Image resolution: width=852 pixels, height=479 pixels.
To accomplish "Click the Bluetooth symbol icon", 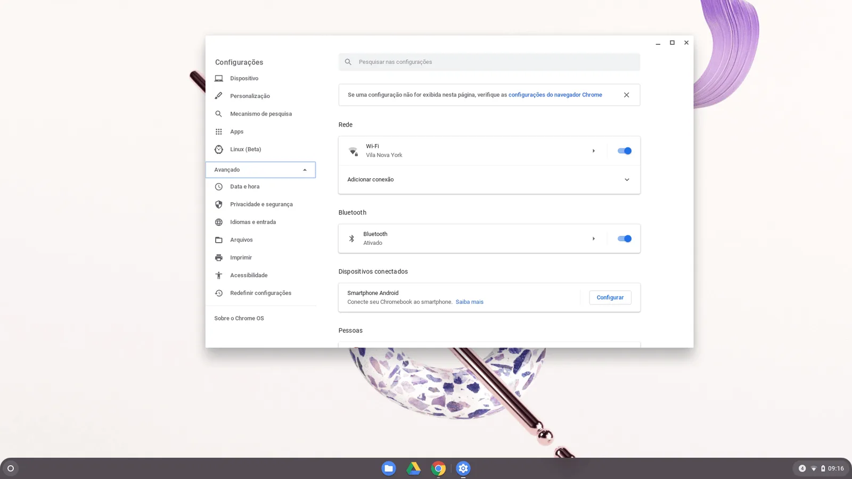I will coord(351,238).
